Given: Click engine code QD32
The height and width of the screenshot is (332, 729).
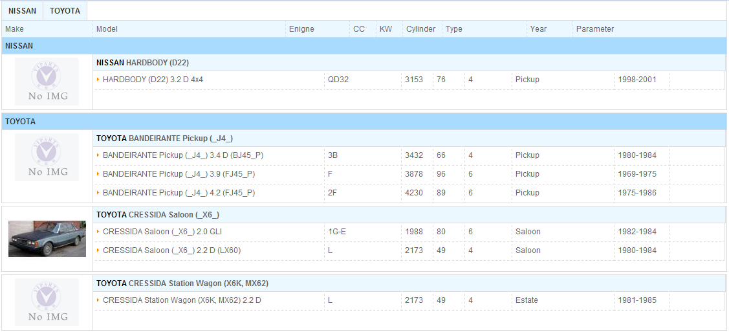Looking at the screenshot, I should (338, 80).
